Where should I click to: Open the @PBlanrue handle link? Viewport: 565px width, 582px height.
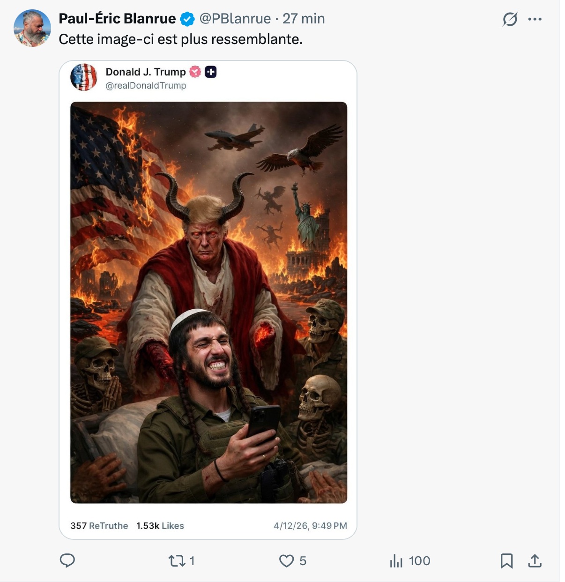[x=235, y=19]
